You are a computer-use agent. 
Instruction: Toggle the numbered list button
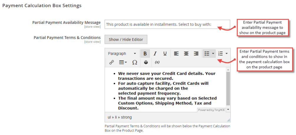(x=221, y=54)
